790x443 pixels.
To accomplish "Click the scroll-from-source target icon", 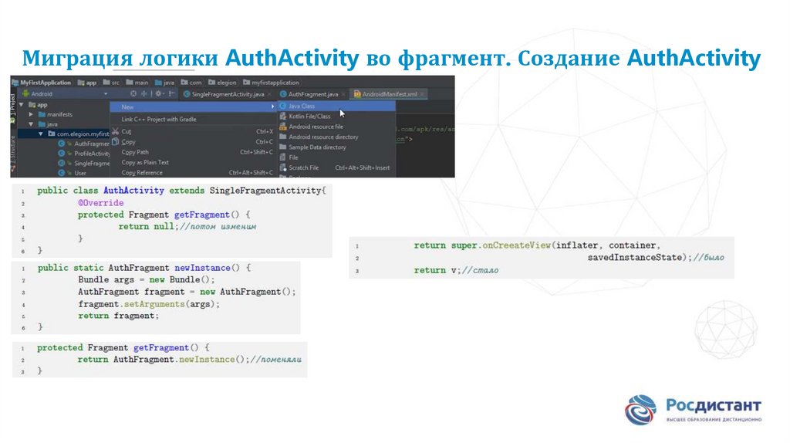I will click(x=133, y=93).
